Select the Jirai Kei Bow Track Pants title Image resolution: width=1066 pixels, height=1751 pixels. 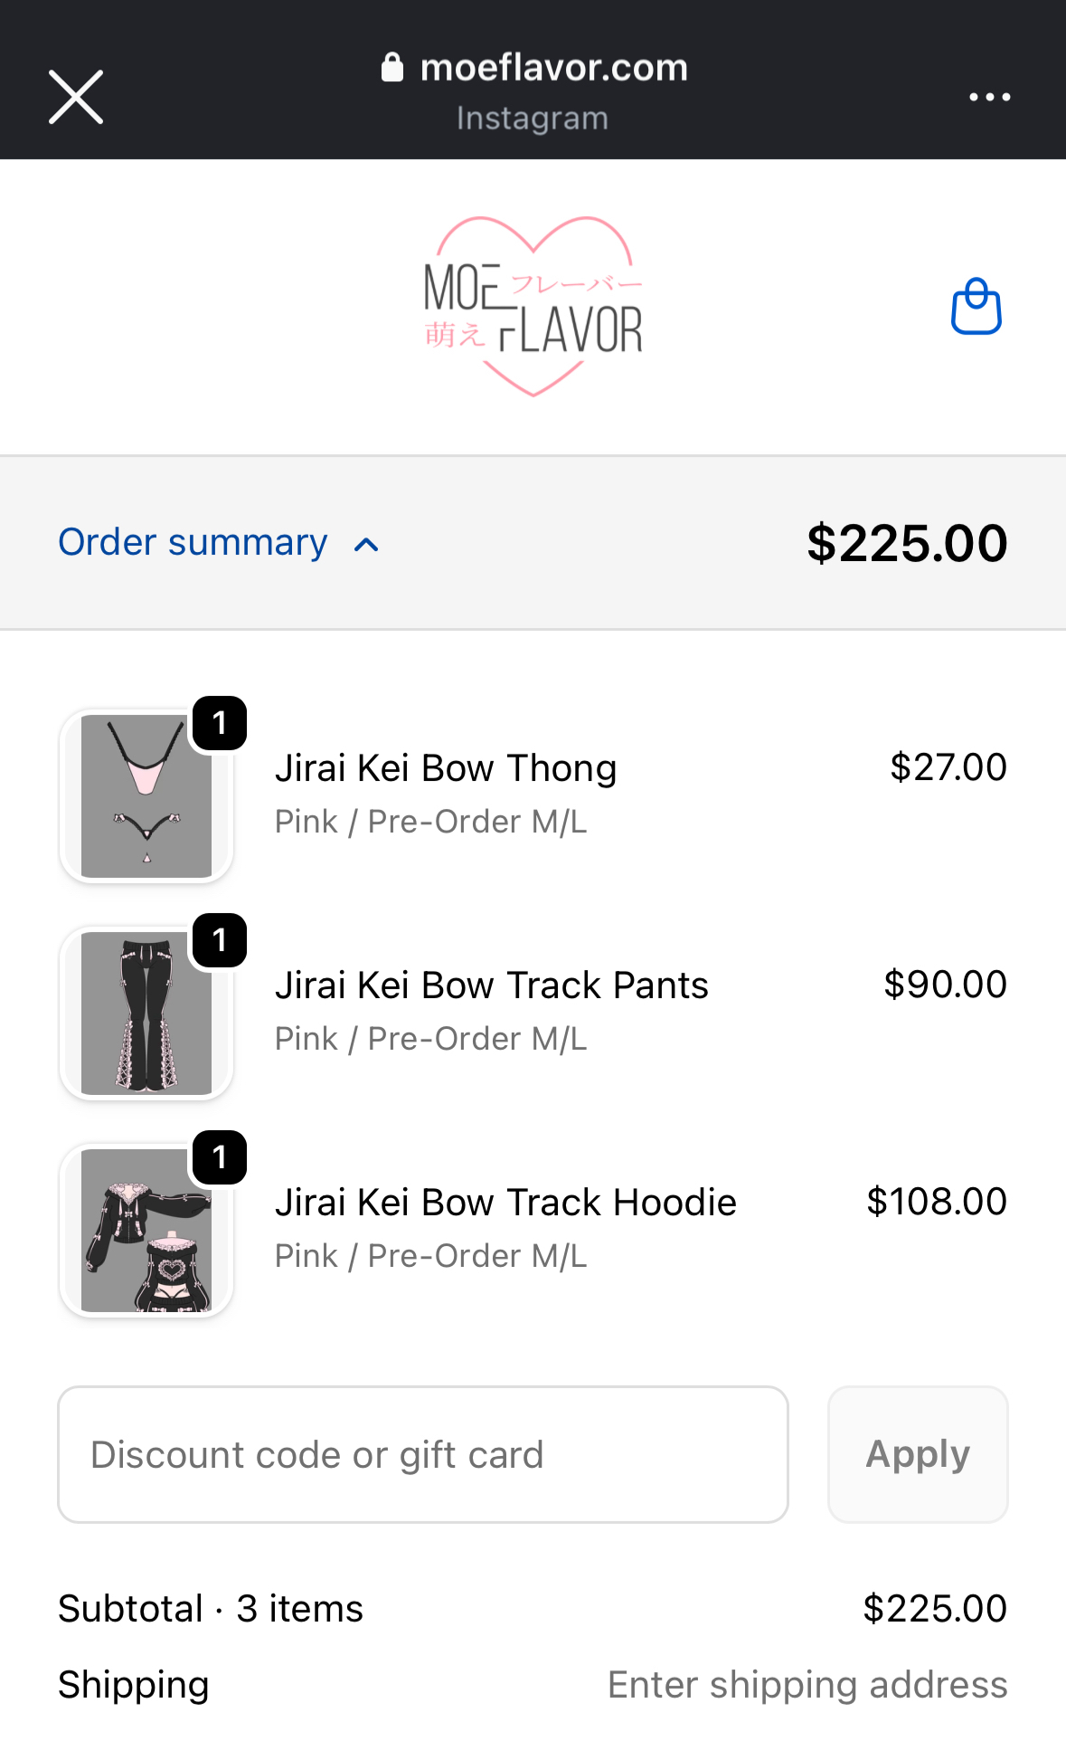(x=492, y=985)
